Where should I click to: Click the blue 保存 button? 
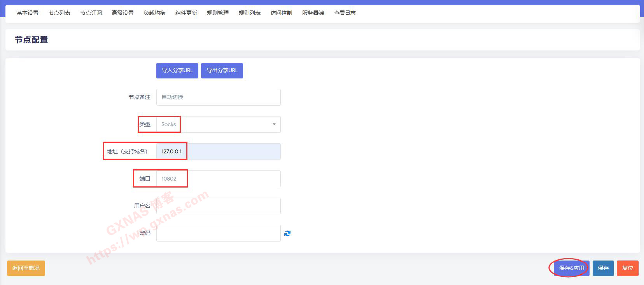(x=603, y=268)
